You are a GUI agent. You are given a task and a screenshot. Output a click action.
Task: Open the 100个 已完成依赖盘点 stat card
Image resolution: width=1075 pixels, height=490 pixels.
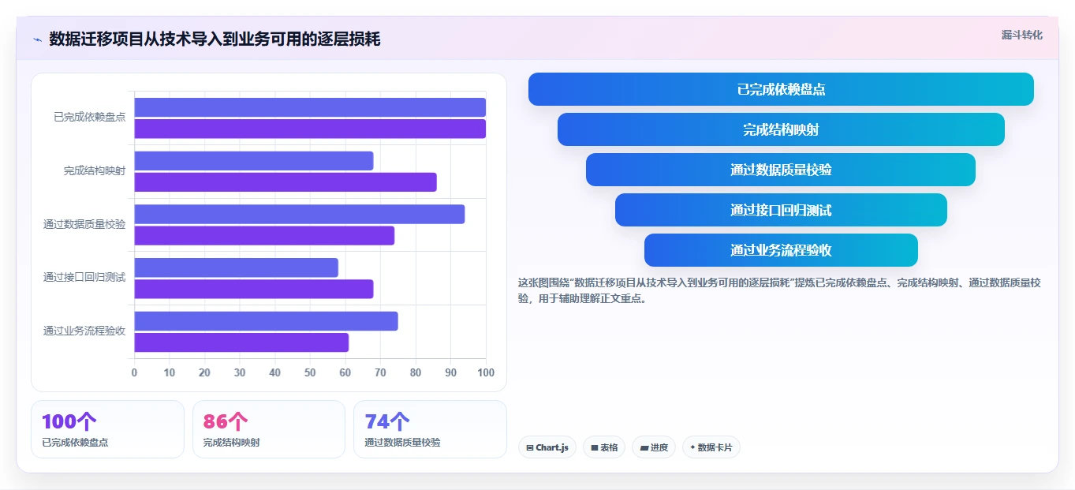(107, 429)
